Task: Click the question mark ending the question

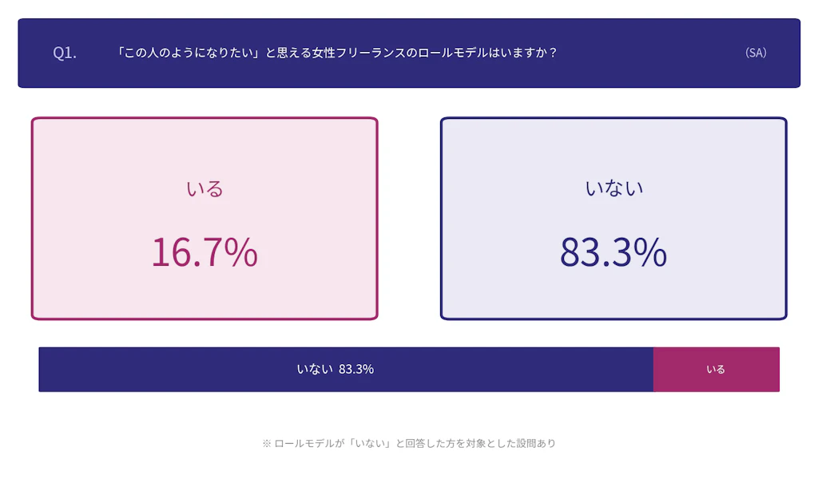Action: coord(553,53)
